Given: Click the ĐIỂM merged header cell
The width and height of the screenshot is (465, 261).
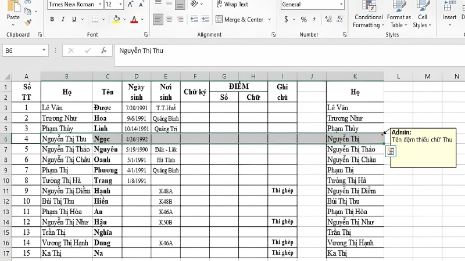Looking at the screenshot, I should [x=239, y=86].
